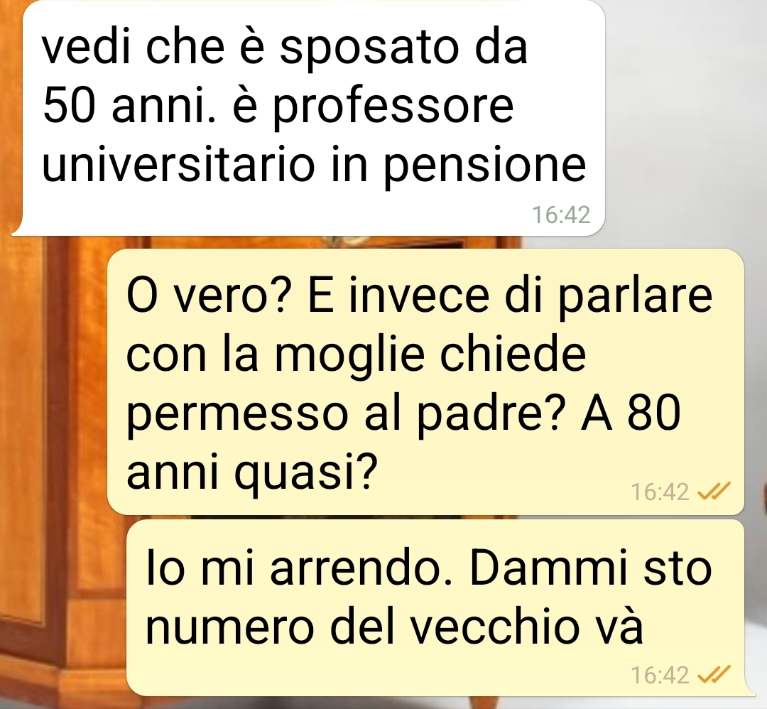Click the 16:42 timestamp of "O vero?" message
The image size is (767, 709).
point(660,492)
